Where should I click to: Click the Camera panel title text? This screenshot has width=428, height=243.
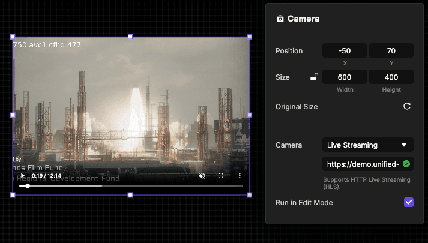tap(303, 19)
